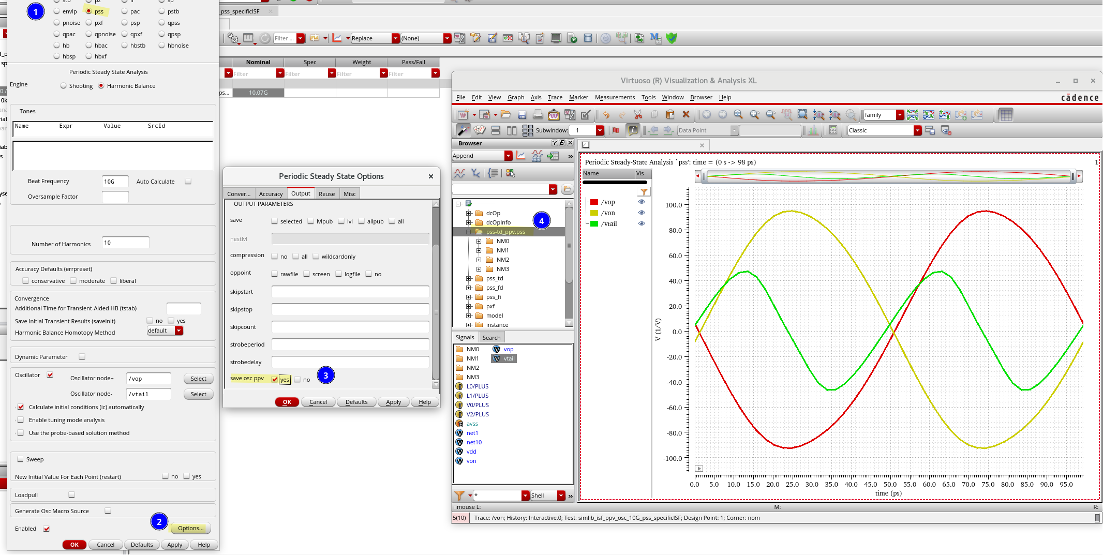Viewport: 1103px width, 555px height.
Task: Click the scissors cut icon
Action: click(638, 115)
